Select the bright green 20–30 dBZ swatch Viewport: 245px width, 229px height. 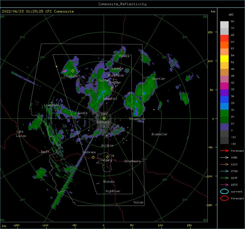[224, 113]
